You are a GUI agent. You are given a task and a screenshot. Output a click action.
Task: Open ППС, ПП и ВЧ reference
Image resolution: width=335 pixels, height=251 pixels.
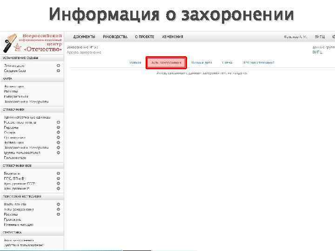click(x=15, y=178)
